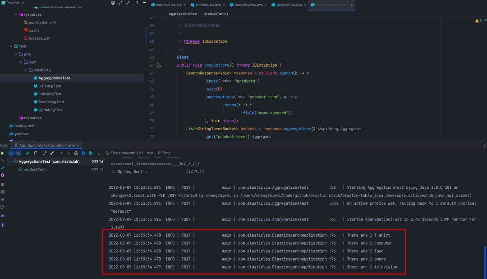Image resolution: width=487 pixels, height=279 pixels.
Task: Export test results green file icon
Action: click(91, 153)
